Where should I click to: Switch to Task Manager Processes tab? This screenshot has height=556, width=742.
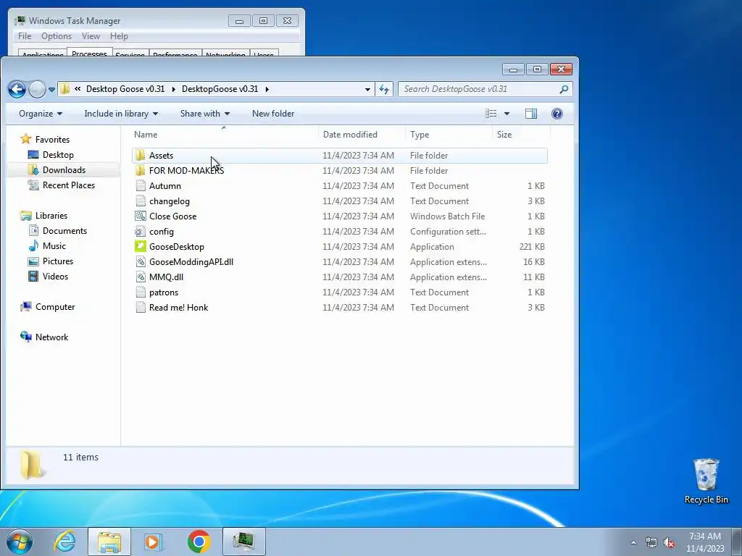(x=89, y=52)
